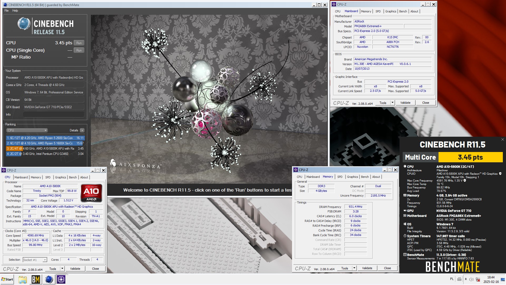The height and width of the screenshot is (285, 506).
Task: Click the BenchMate code icon beside version
Action: 405,255
